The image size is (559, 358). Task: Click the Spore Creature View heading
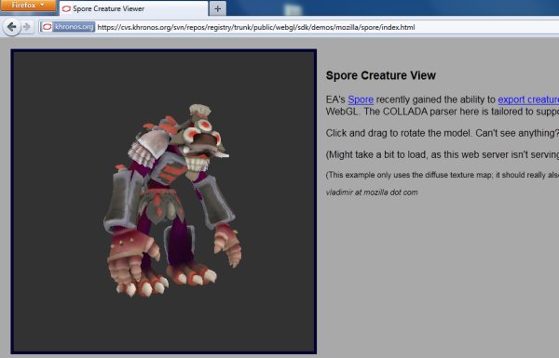click(x=381, y=75)
